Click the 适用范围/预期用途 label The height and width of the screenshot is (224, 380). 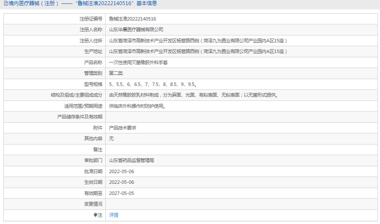(x=83, y=106)
